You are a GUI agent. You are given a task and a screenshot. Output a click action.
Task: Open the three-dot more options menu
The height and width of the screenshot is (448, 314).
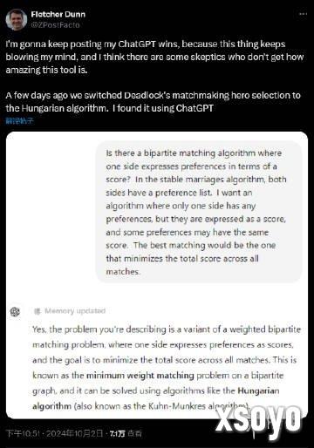coord(303,14)
